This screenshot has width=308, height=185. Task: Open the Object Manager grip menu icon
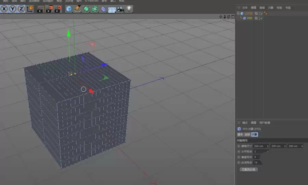point(239,8)
